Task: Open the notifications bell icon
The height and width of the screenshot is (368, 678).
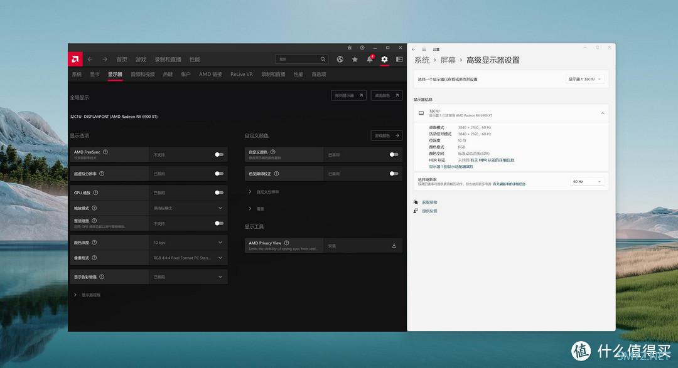Action: point(370,59)
